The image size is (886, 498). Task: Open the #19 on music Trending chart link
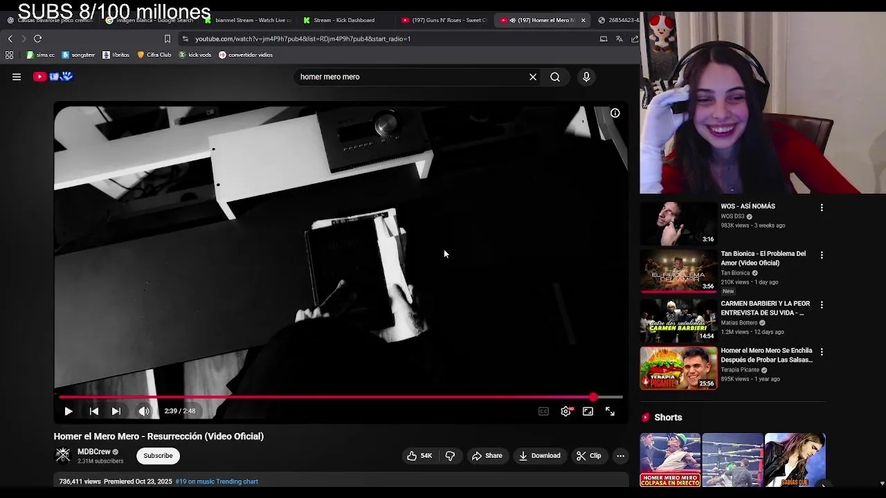pos(217,481)
